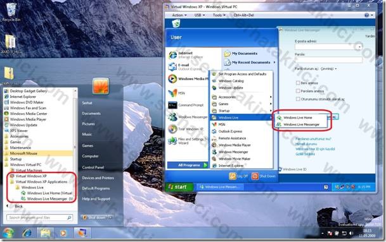
Task: Open E-mail Outlook Express in XP Start menu
Action: coord(186,67)
